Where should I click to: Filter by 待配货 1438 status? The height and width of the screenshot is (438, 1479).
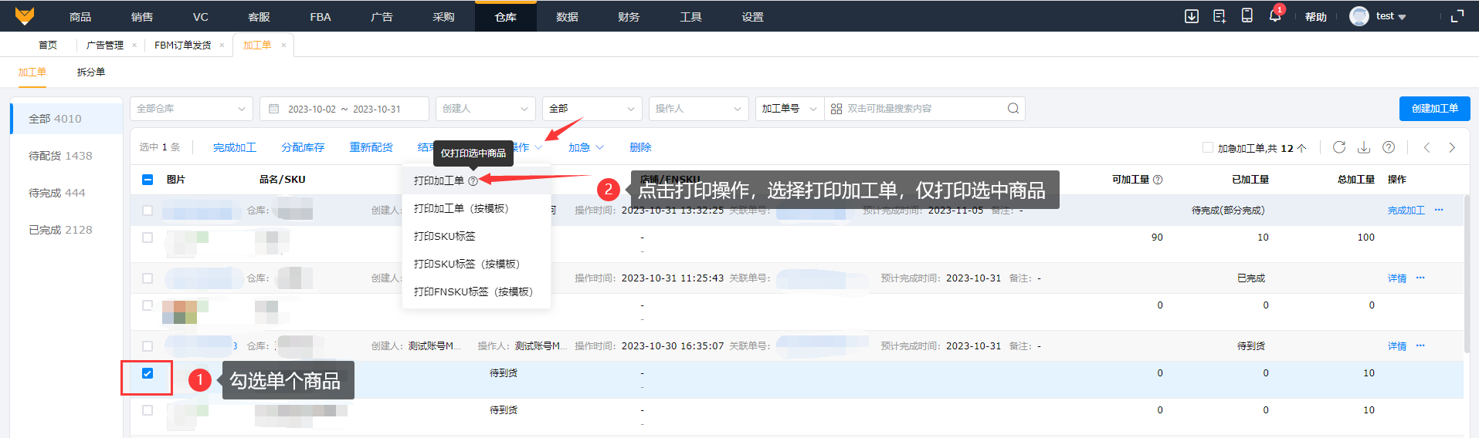(60, 156)
